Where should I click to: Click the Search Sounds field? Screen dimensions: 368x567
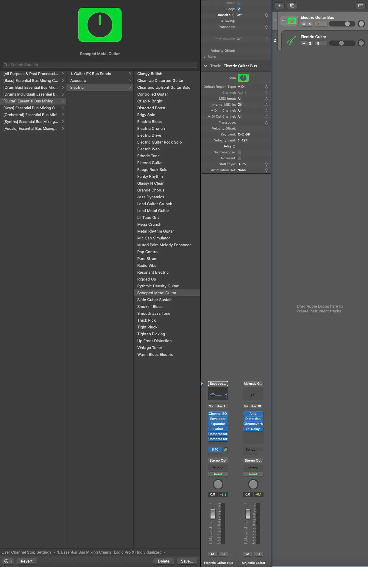click(x=100, y=65)
